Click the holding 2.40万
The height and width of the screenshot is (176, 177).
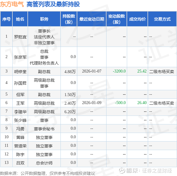[x=70, y=103]
